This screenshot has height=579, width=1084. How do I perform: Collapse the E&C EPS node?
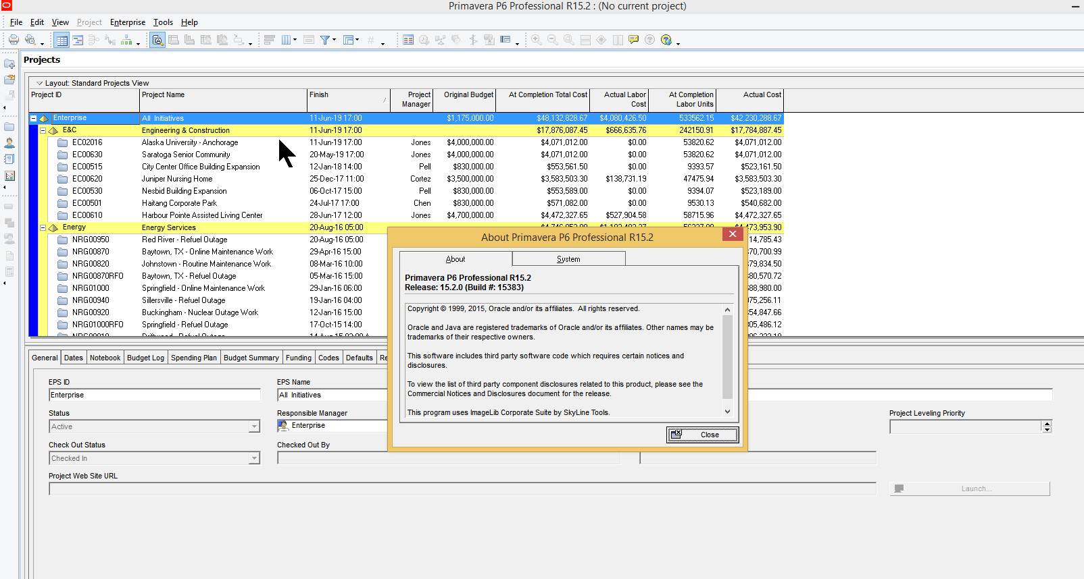(43, 130)
